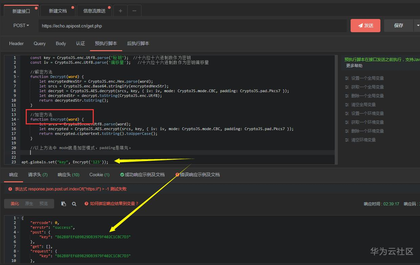Switch to the 信息流推送 tab

coord(94,11)
